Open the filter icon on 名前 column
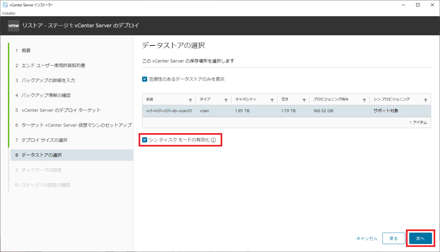 click(x=190, y=100)
